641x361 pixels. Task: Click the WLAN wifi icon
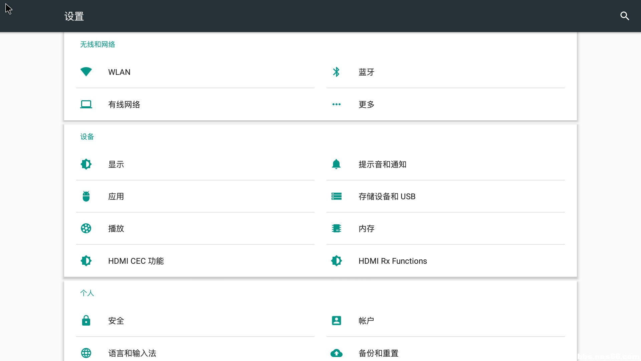coord(86,72)
